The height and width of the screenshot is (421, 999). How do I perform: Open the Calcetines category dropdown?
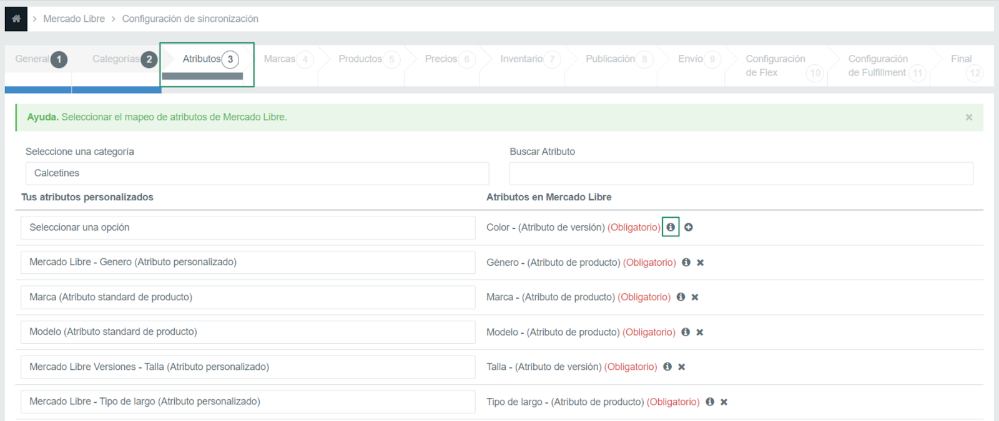(257, 173)
